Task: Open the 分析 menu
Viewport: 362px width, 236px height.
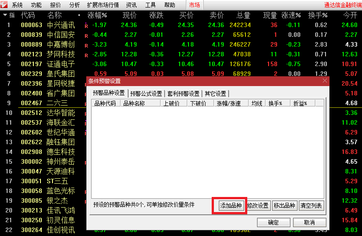Action: pyautogui.click(x=74, y=5)
